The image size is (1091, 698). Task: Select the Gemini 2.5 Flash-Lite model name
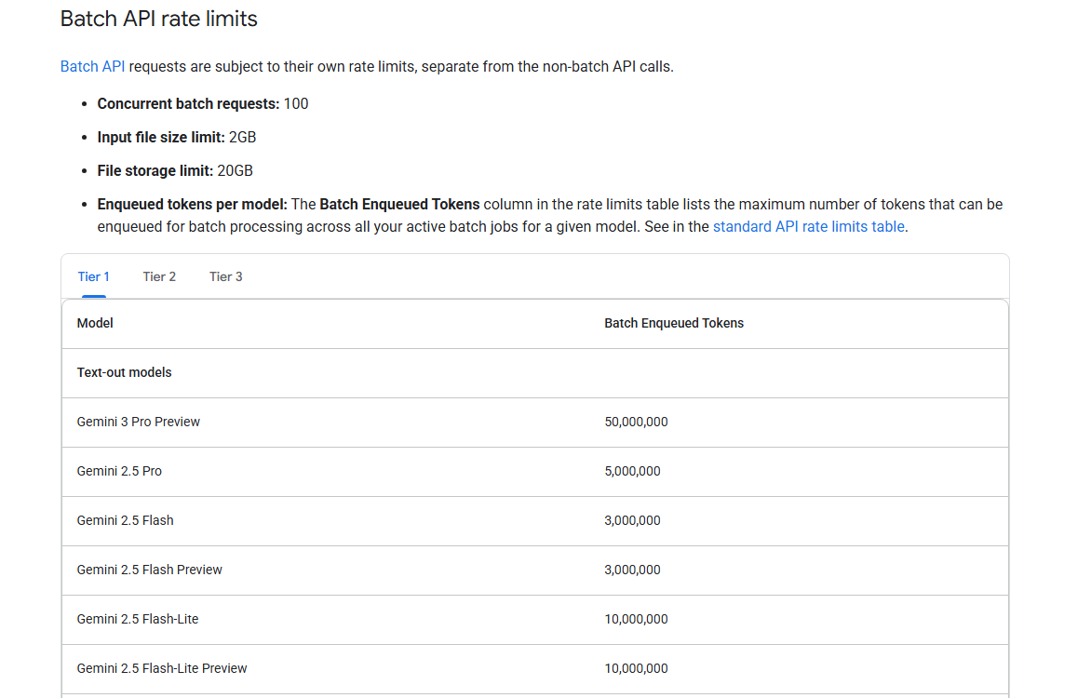click(138, 619)
